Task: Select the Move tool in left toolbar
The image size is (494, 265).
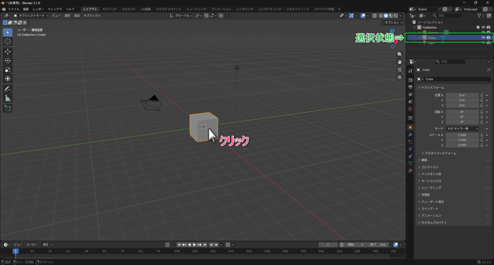Action: pyautogui.click(x=8, y=51)
